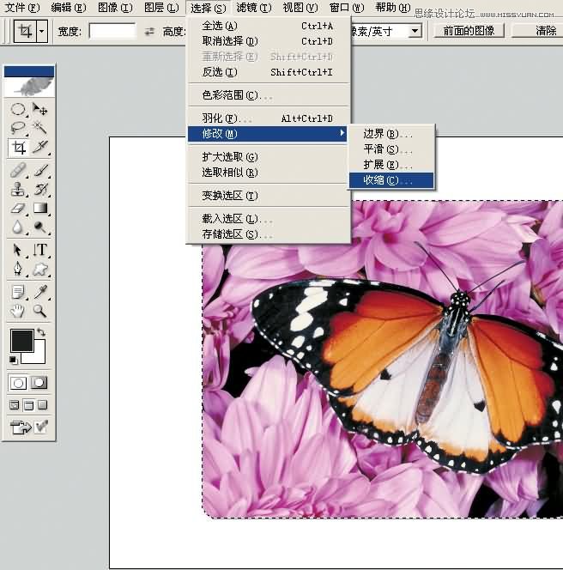
Task: Select the Type tool
Action: (40, 250)
